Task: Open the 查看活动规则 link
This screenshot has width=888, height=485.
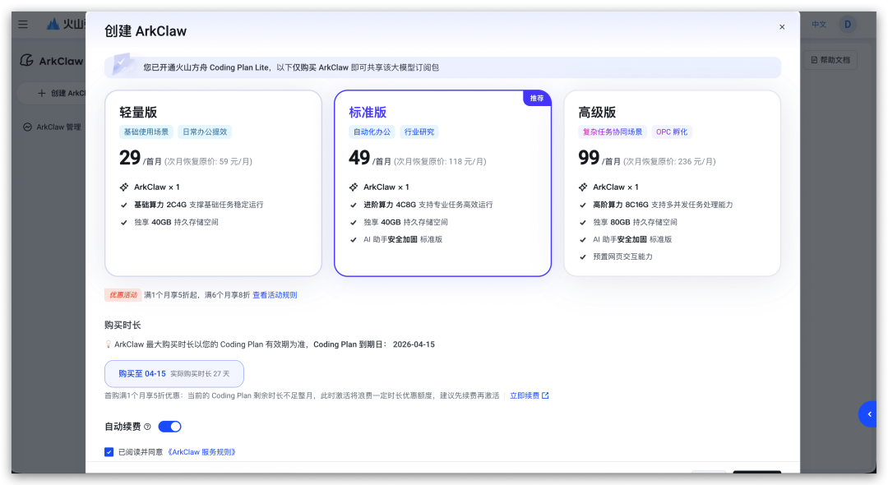Action: click(x=276, y=294)
